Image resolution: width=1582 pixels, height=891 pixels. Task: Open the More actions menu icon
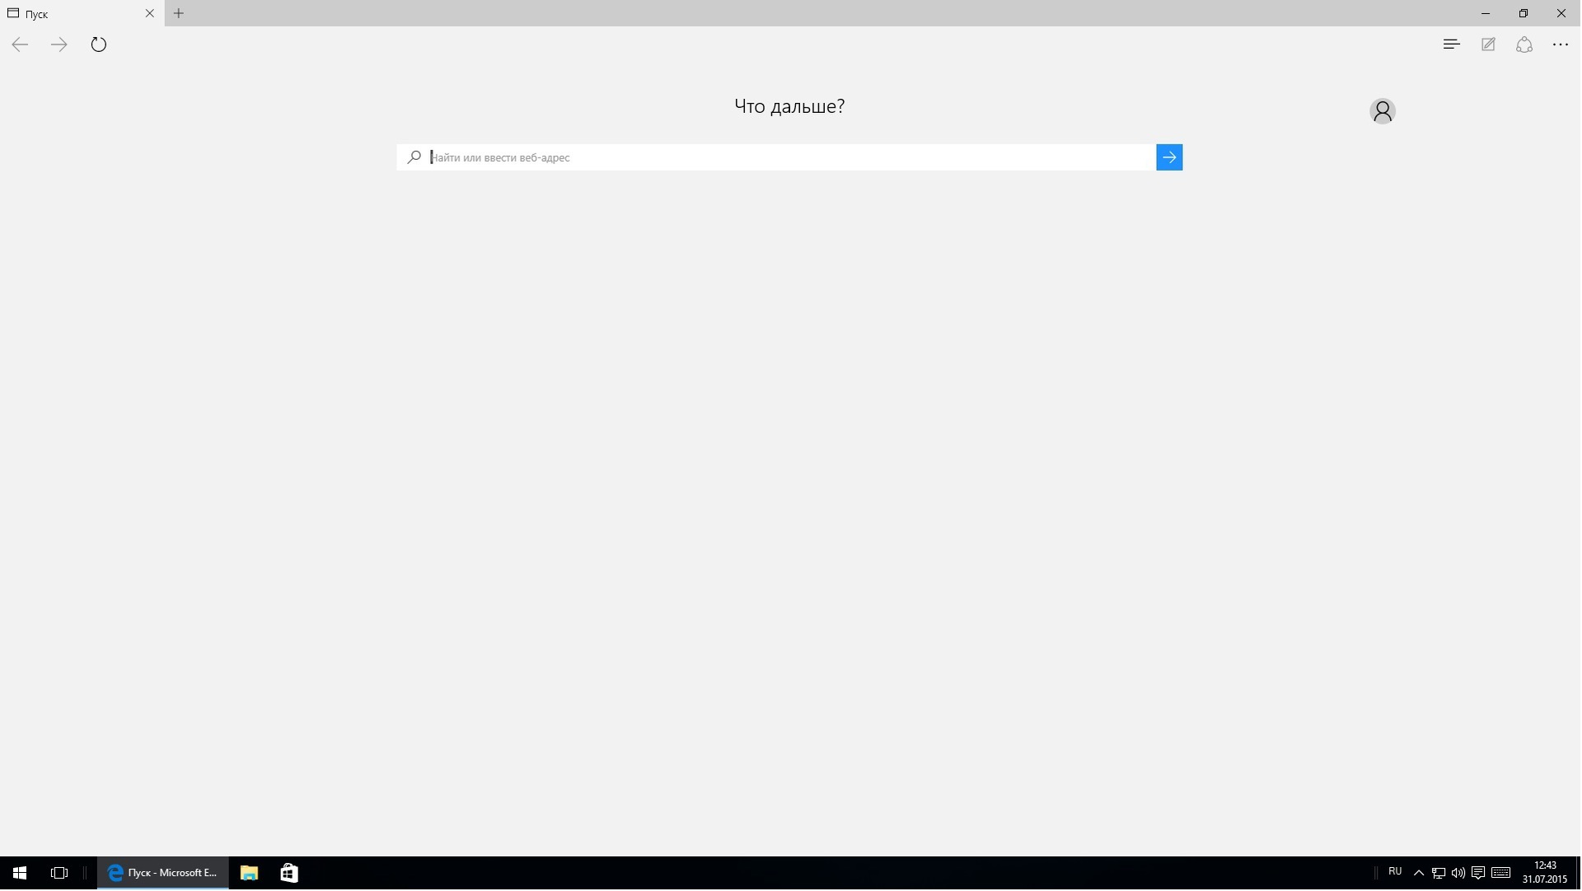coord(1562,45)
